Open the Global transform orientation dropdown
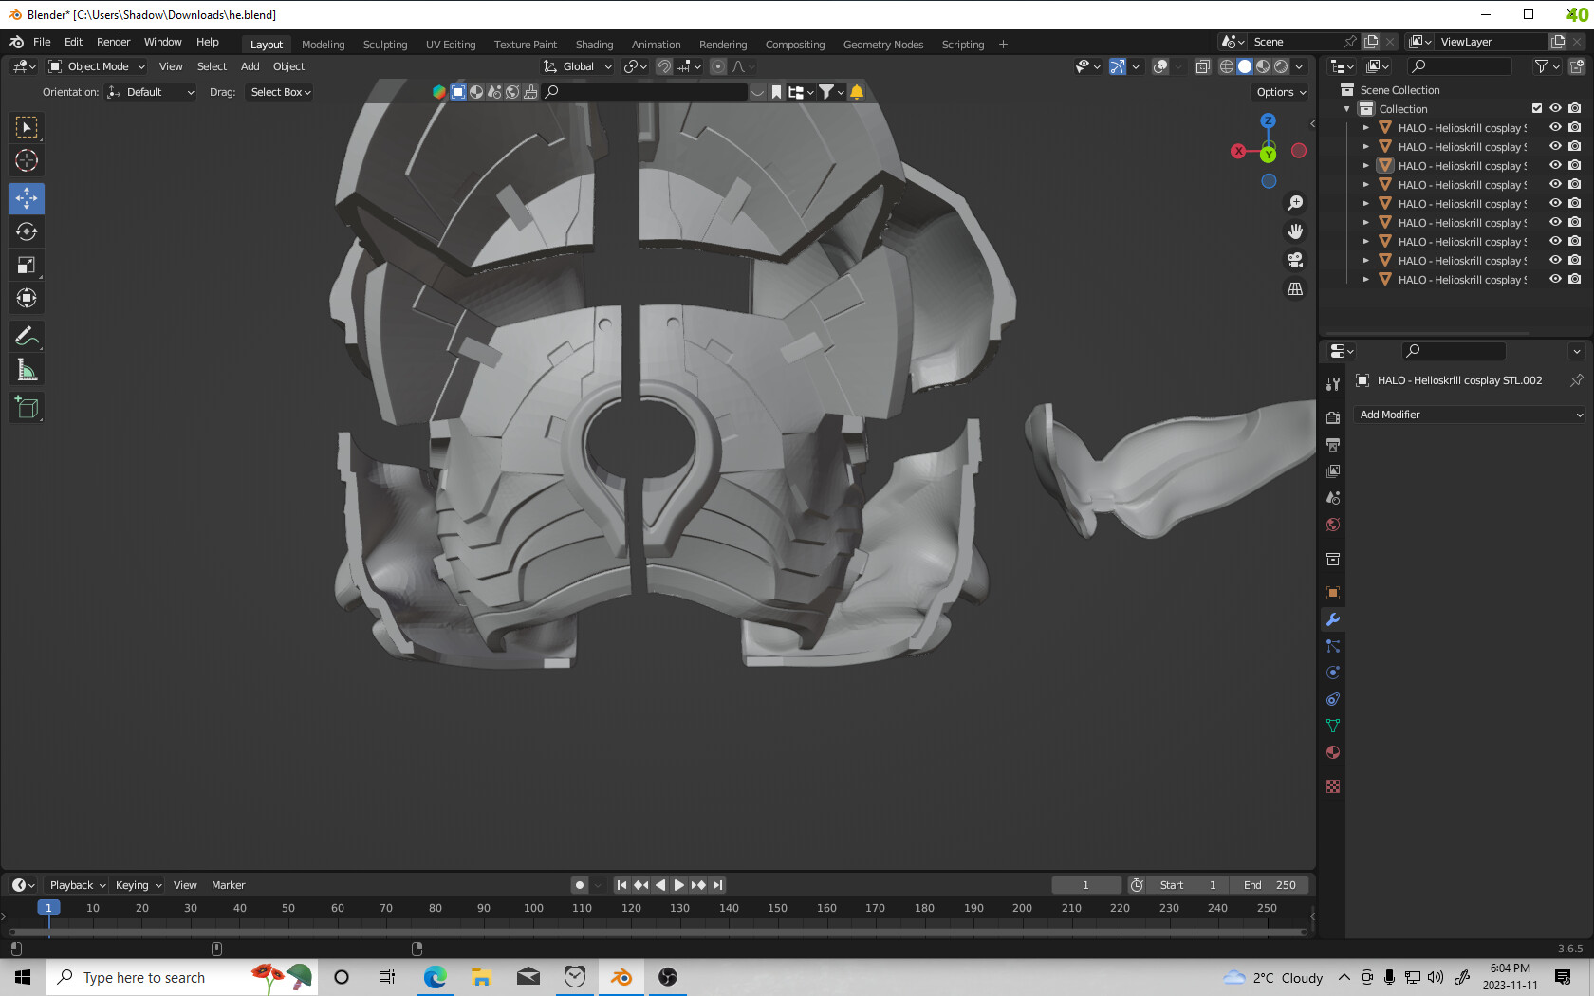Viewport: 1594px width, 996px height. point(578,66)
